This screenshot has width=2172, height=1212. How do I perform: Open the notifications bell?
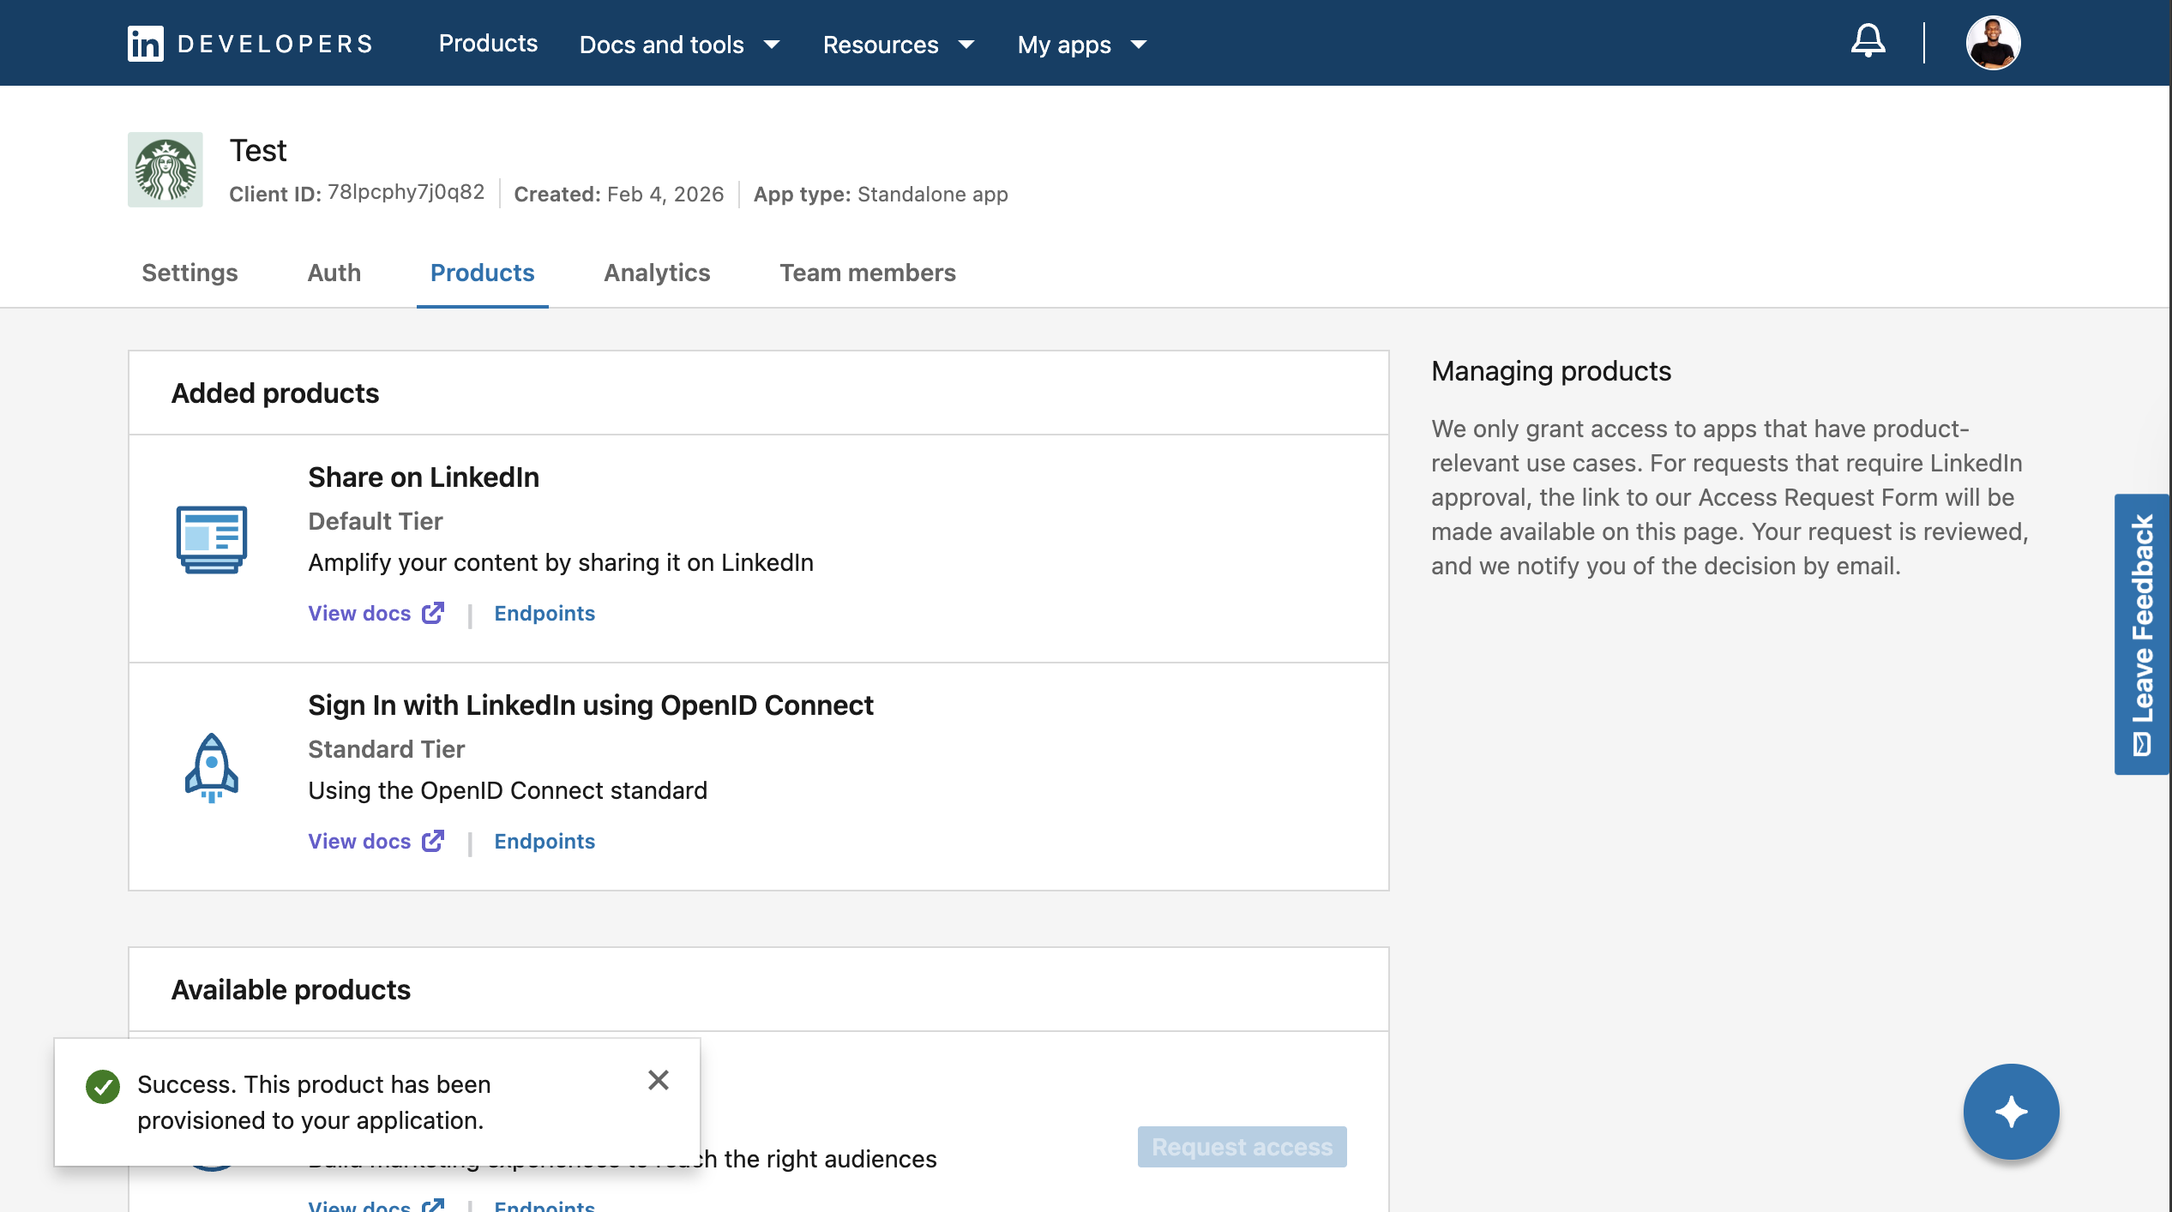pos(1868,41)
